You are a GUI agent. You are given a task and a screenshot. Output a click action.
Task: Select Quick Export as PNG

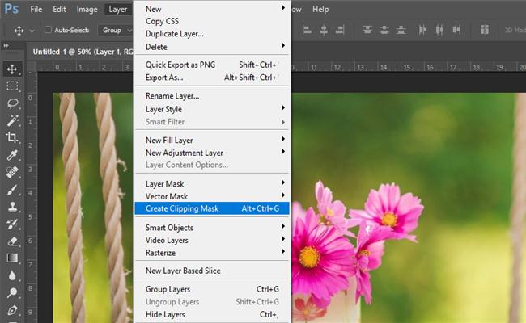180,65
